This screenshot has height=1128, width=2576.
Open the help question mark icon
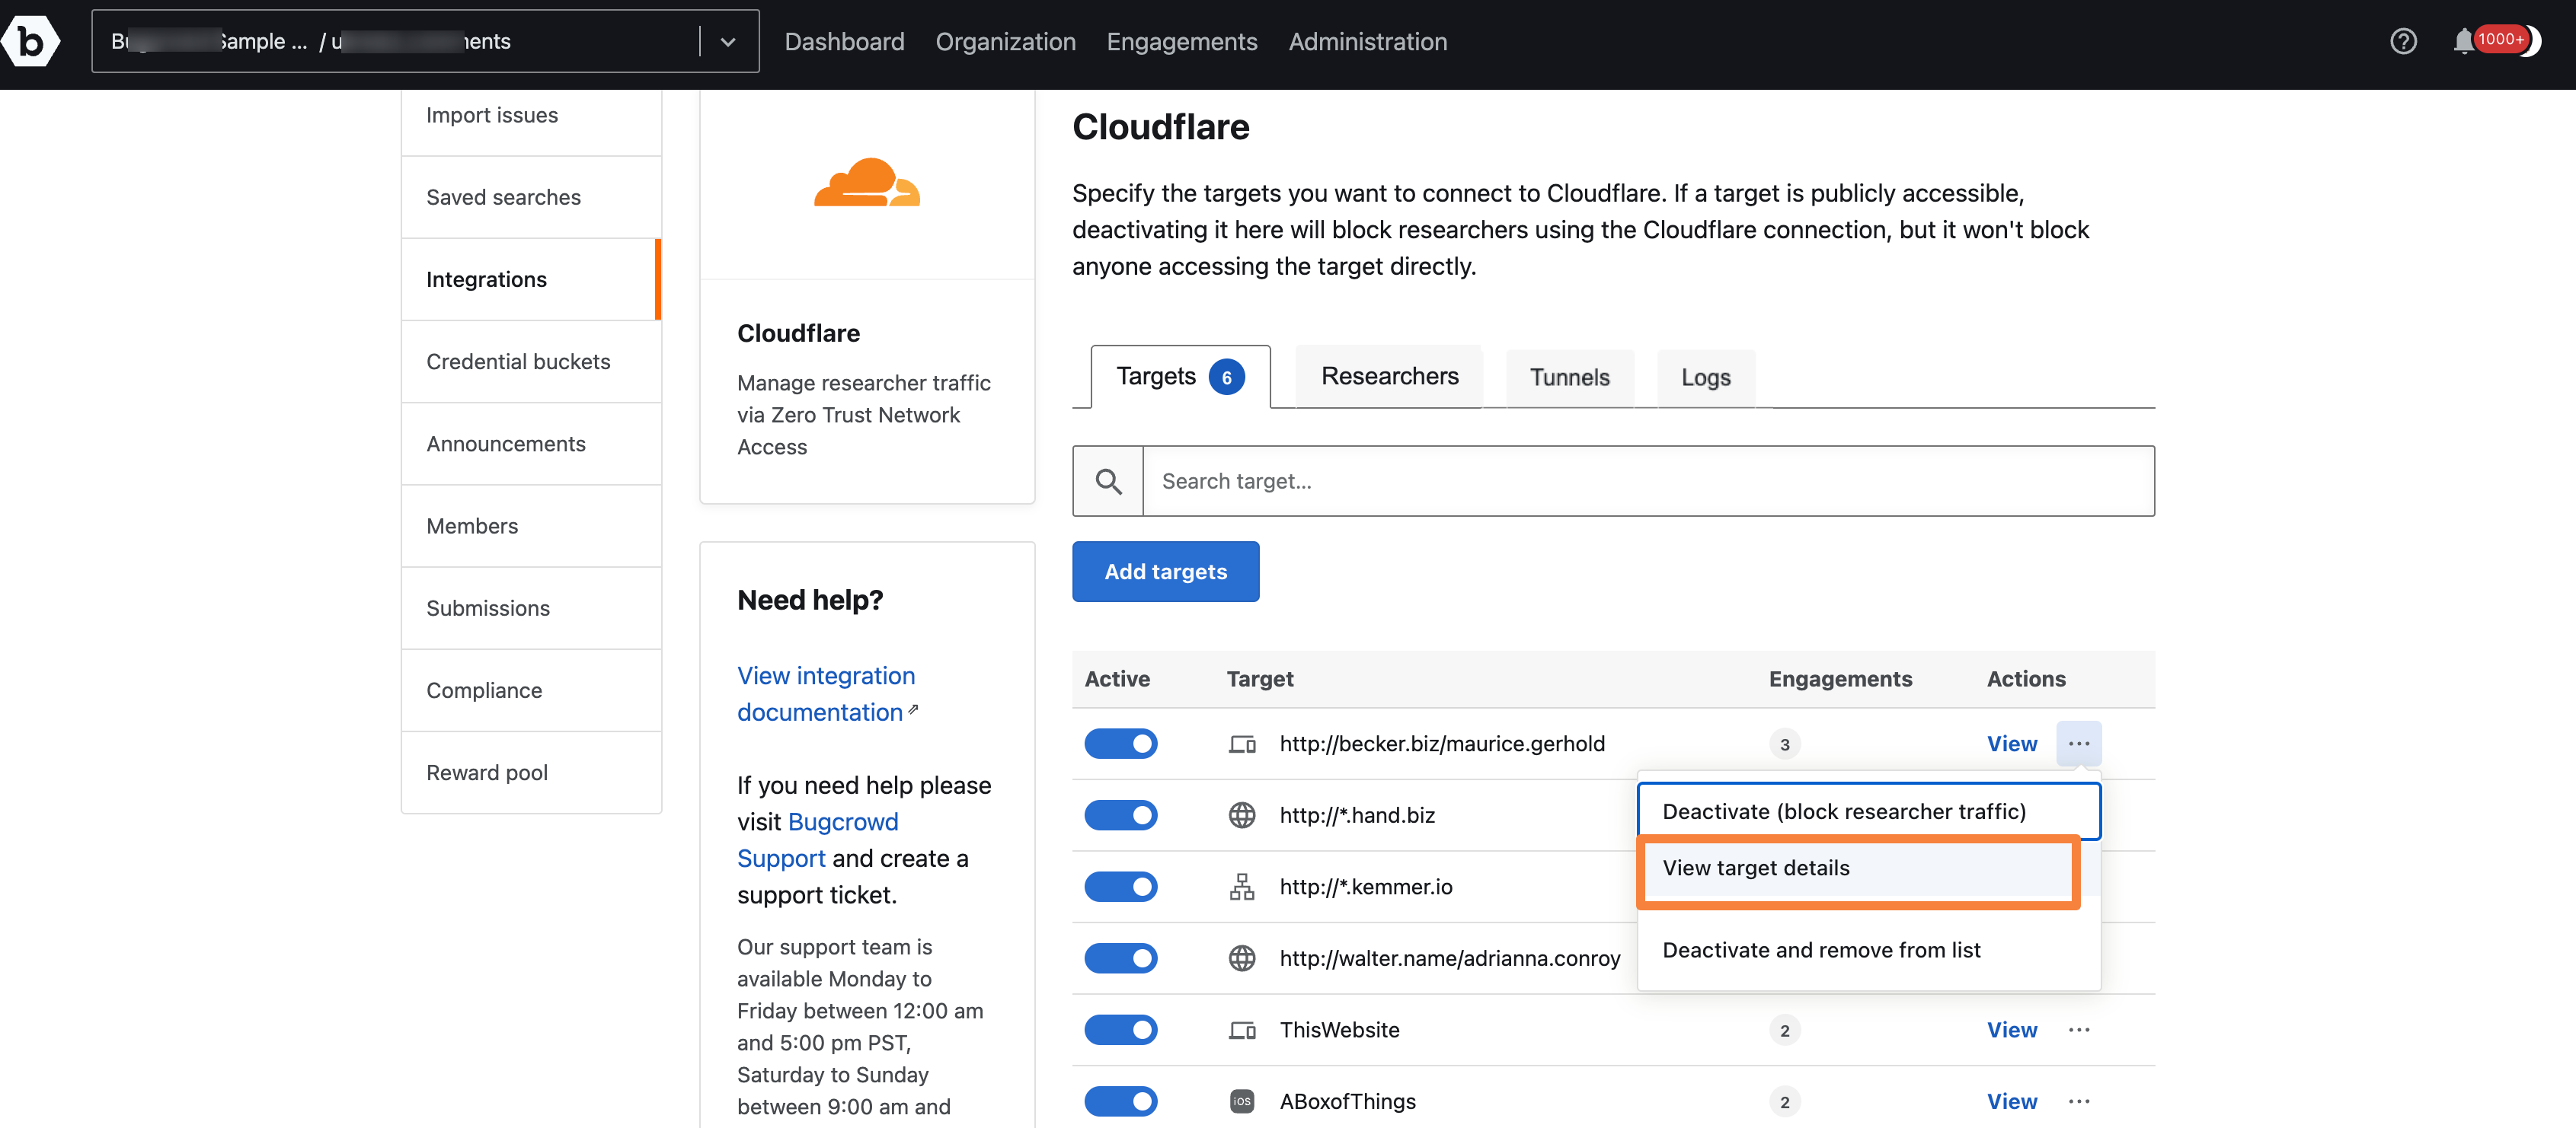point(2403,41)
